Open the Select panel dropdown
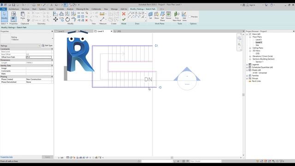295x166 pixels. (x=4, y=24)
